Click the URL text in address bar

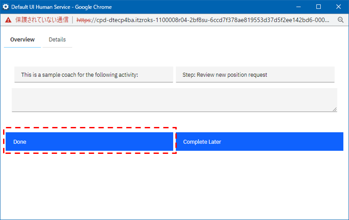[203, 20]
